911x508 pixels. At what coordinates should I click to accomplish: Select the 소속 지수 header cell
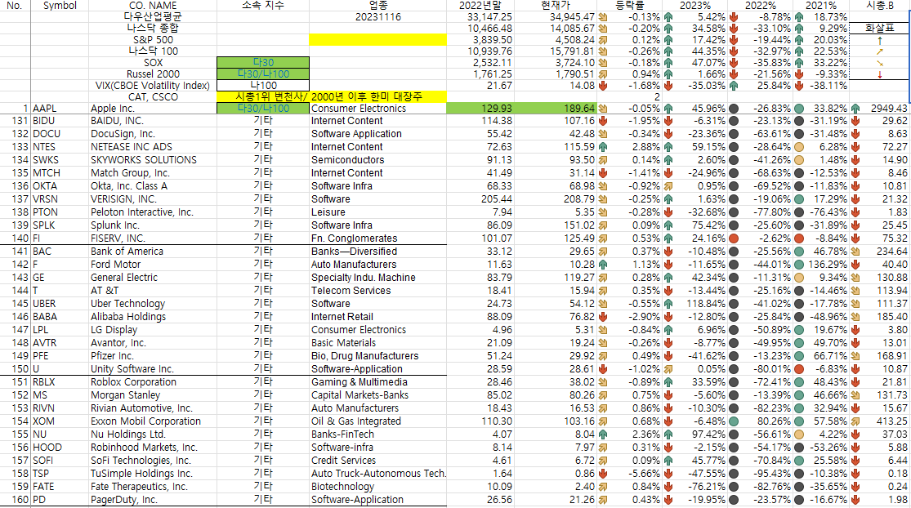(262, 5)
